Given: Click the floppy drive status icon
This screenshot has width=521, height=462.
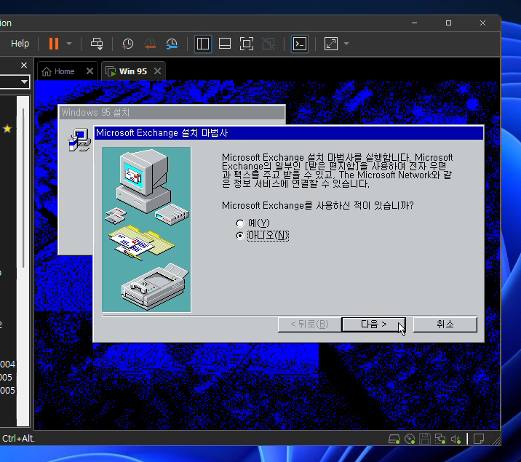Looking at the screenshot, I should coord(425,439).
